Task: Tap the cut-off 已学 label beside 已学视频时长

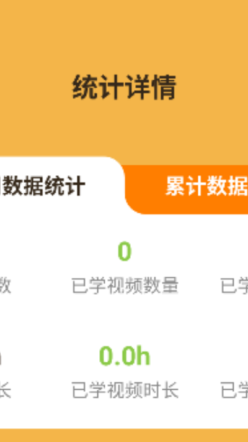Action: click(234, 390)
